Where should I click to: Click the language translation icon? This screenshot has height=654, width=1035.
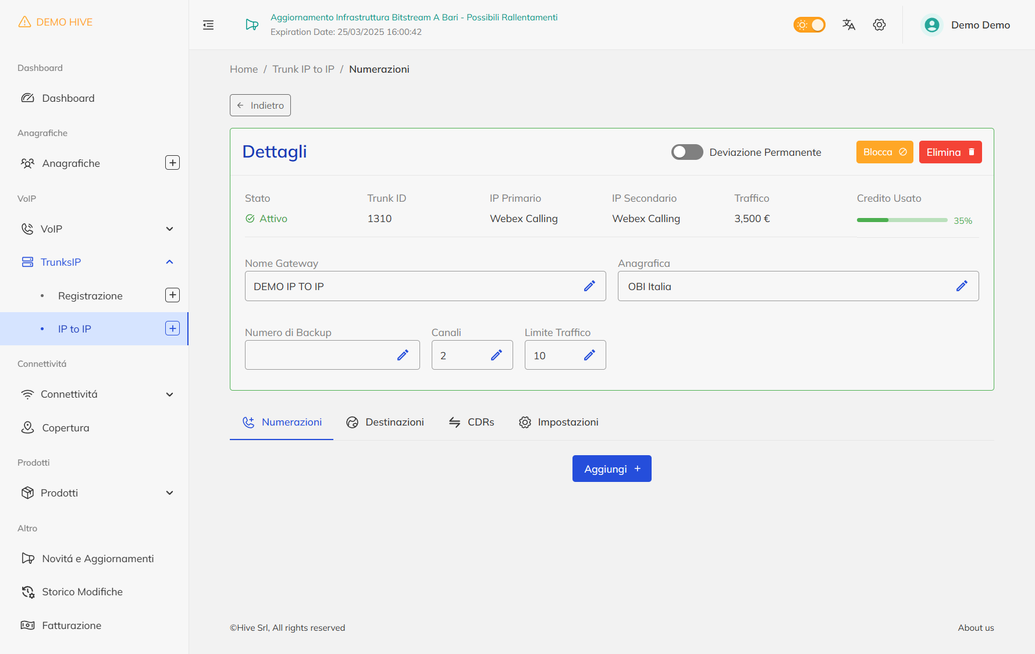click(849, 24)
